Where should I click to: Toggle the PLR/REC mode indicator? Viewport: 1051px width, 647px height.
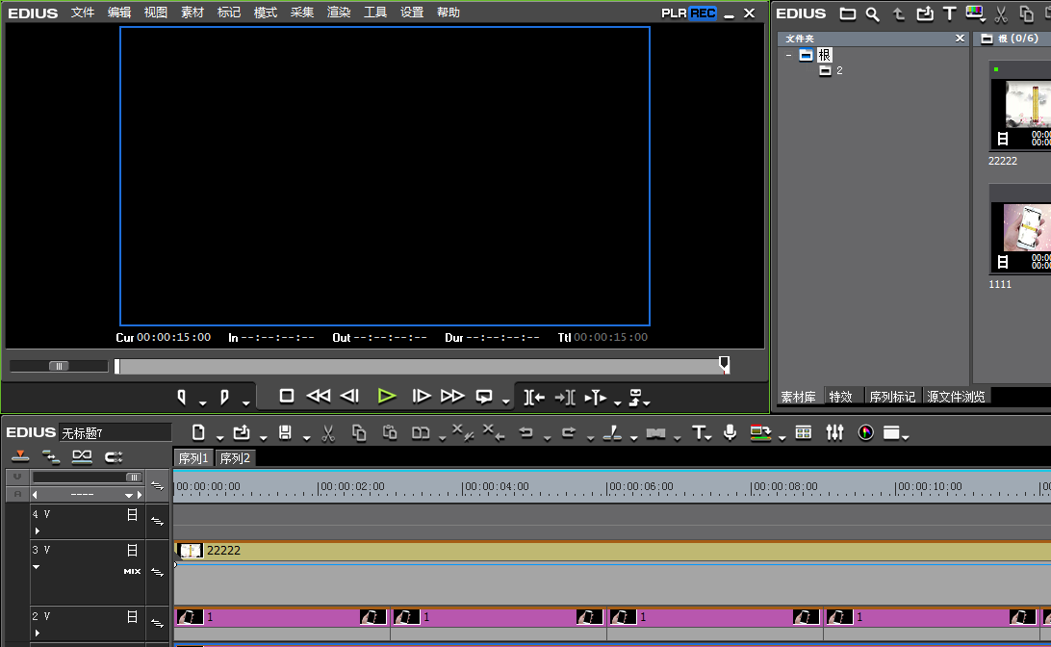pyautogui.click(x=688, y=13)
